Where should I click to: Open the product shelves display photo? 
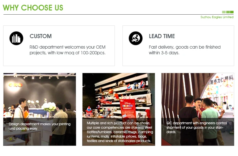[x=119, y=109]
